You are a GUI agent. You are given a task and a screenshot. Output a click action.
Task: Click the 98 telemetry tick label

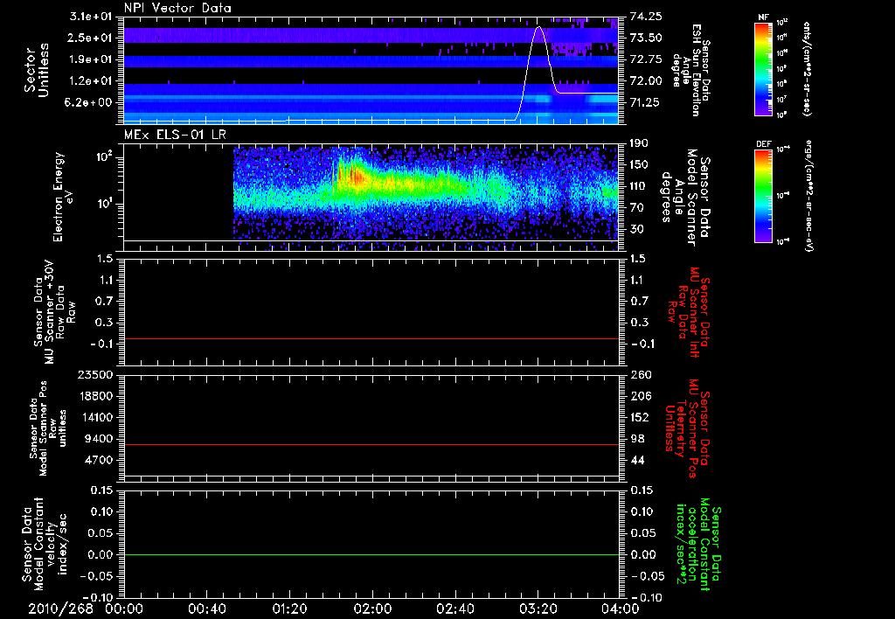(637, 439)
